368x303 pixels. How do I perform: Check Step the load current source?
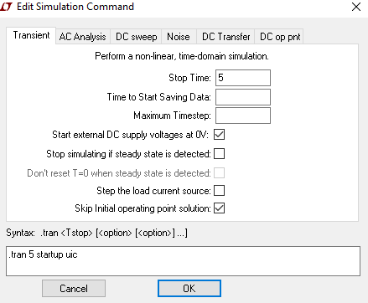[x=219, y=191]
